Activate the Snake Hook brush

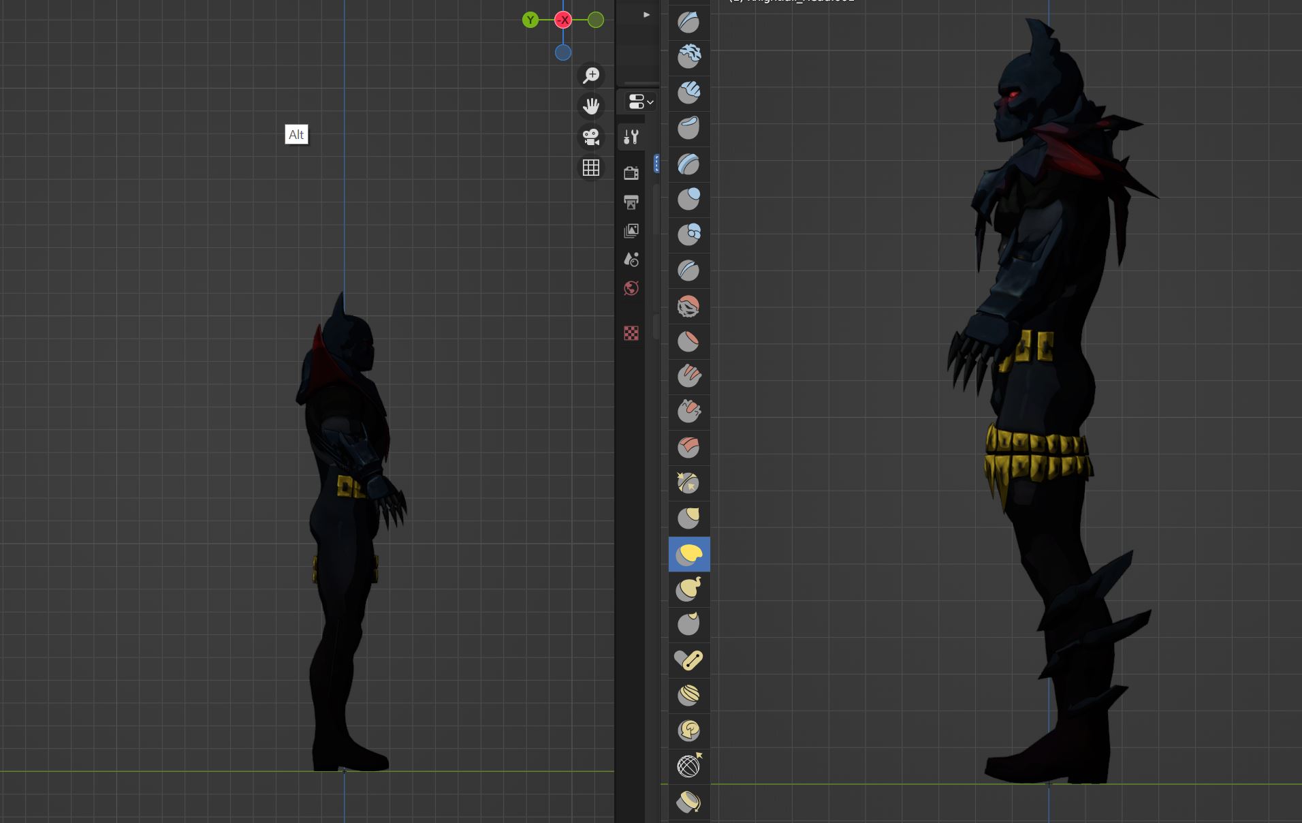pyautogui.click(x=688, y=589)
